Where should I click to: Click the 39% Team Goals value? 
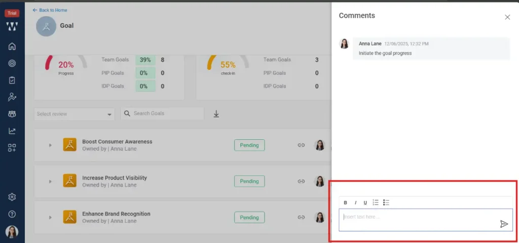(145, 60)
